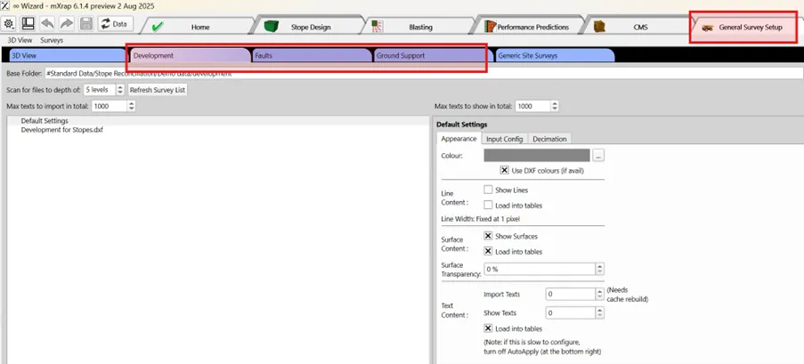Uncheck Use DXF colours (if avail)
The height and width of the screenshot is (364, 804).
point(505,171)
